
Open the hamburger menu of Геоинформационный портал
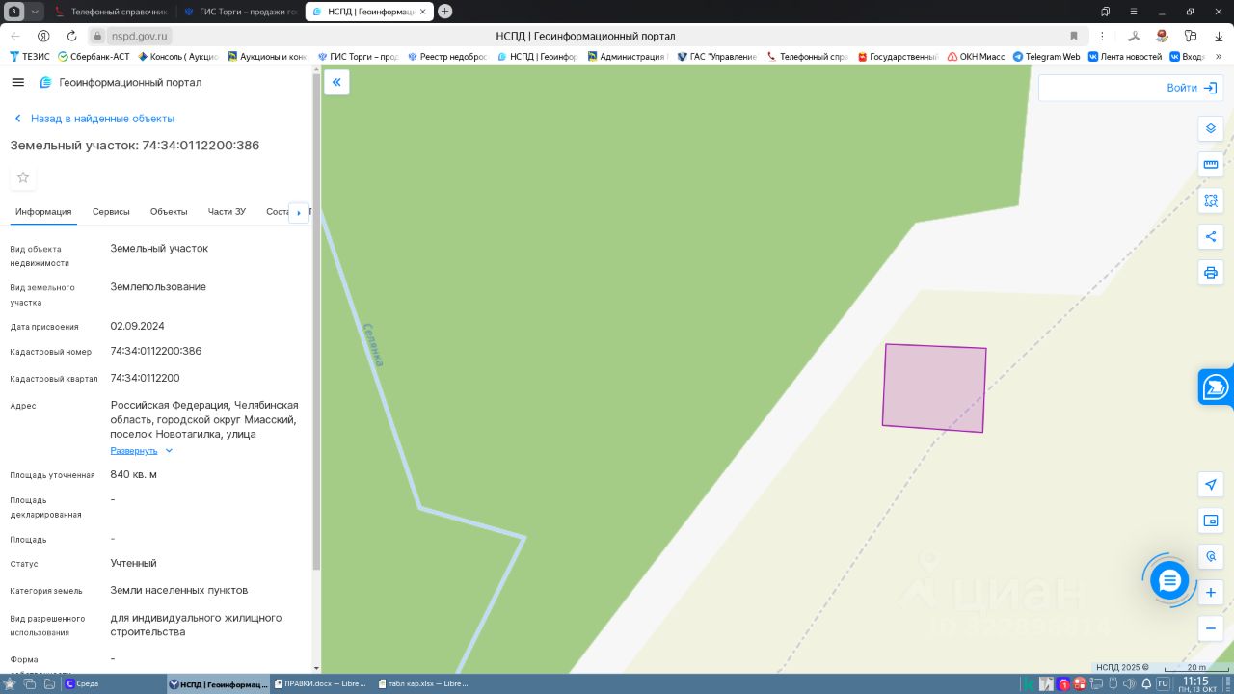click(x=17, y=83)
